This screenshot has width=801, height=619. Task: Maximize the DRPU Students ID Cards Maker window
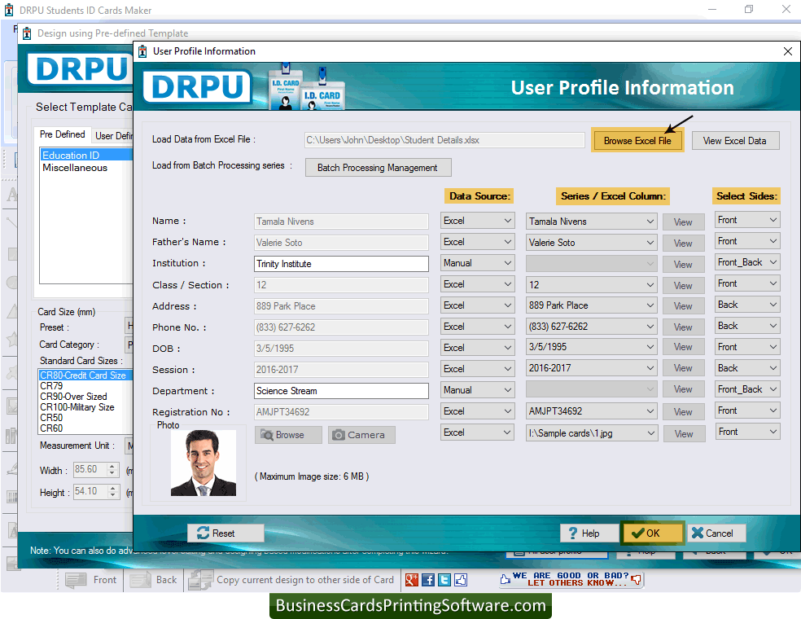(749, 9)
